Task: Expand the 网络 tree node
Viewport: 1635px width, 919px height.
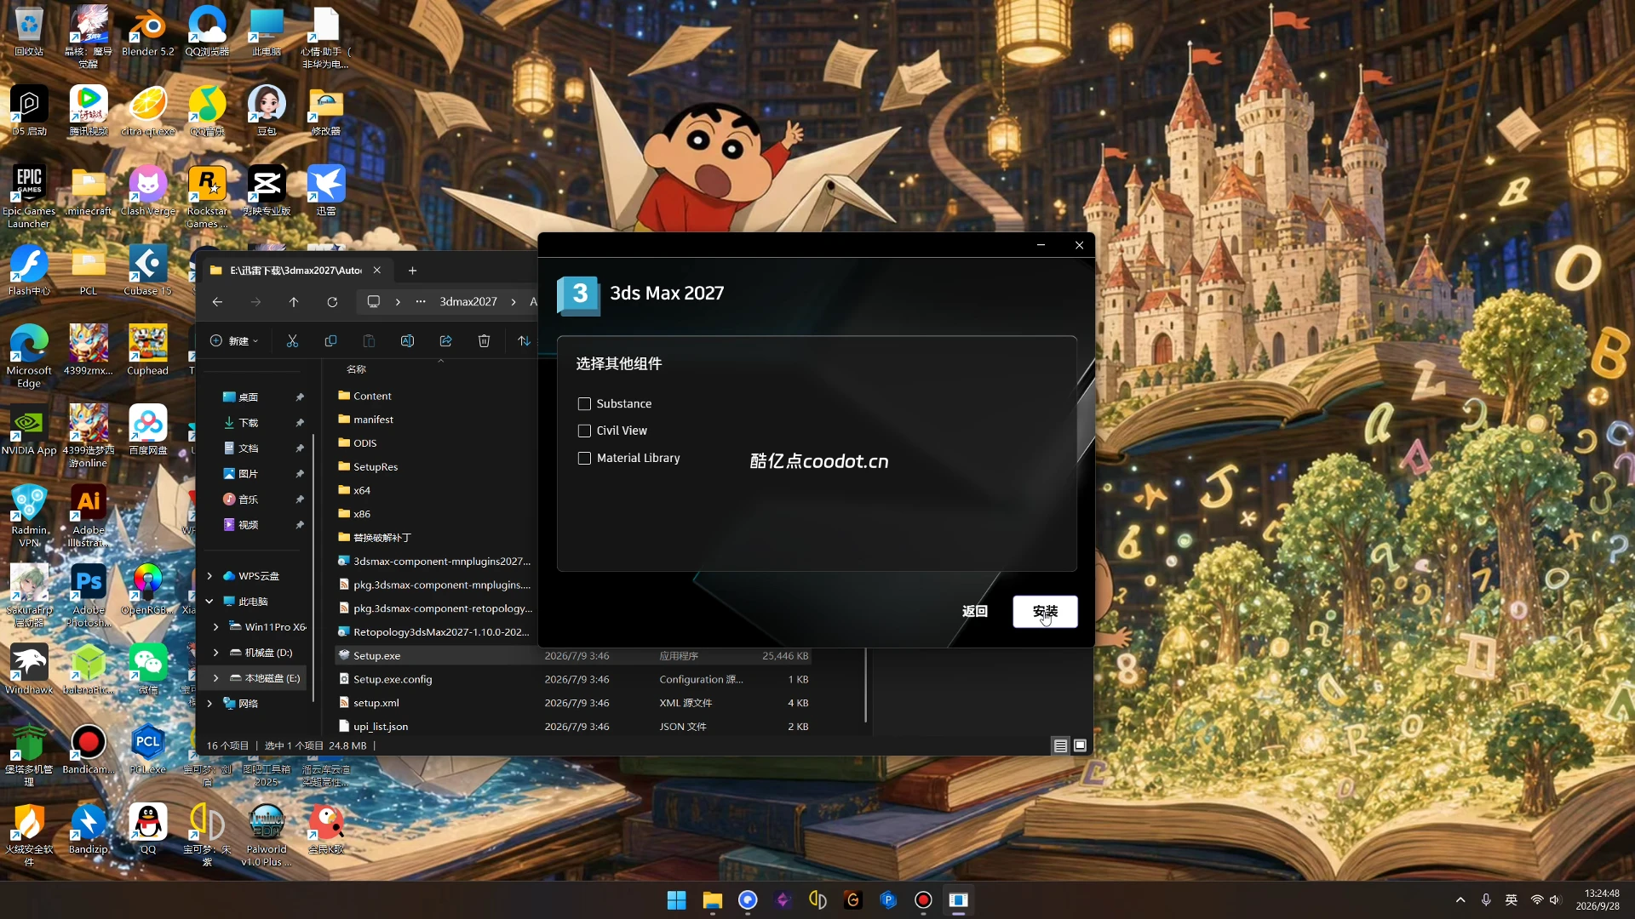Action: click(209, 704)
